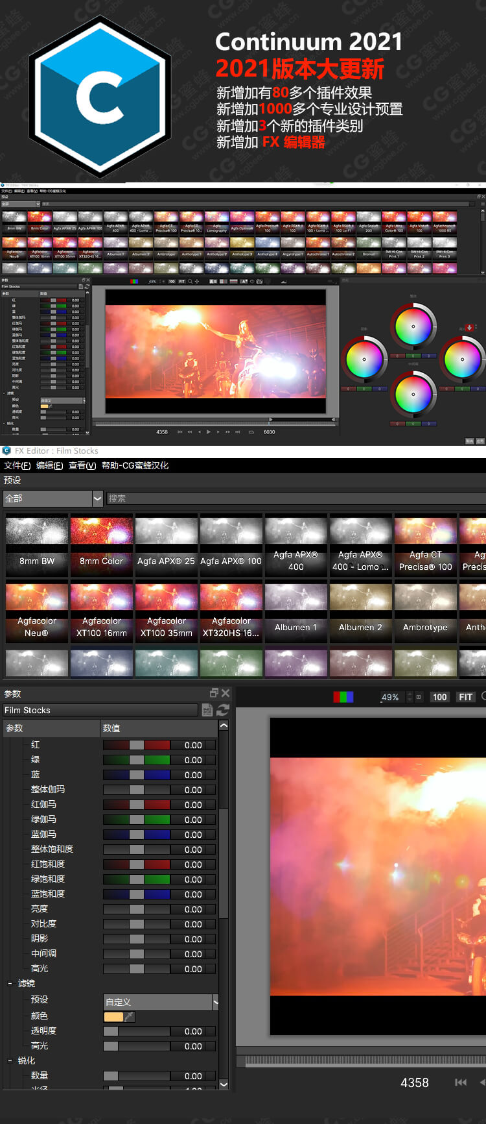Click the preset file icon beside Film Stocks

click(x=207, y=710)
